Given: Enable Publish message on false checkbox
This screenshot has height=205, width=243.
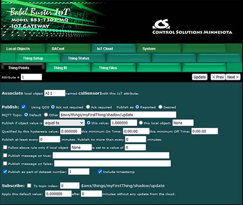Looking at the screenshot, I should click(5, 164).
